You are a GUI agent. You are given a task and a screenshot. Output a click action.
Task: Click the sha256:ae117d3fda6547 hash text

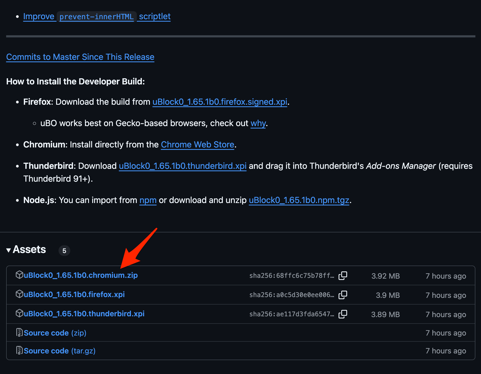(292, 314)
